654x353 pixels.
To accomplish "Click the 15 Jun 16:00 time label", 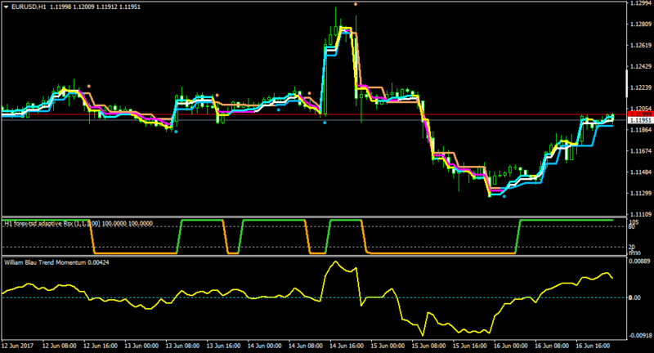I will 469,346.
